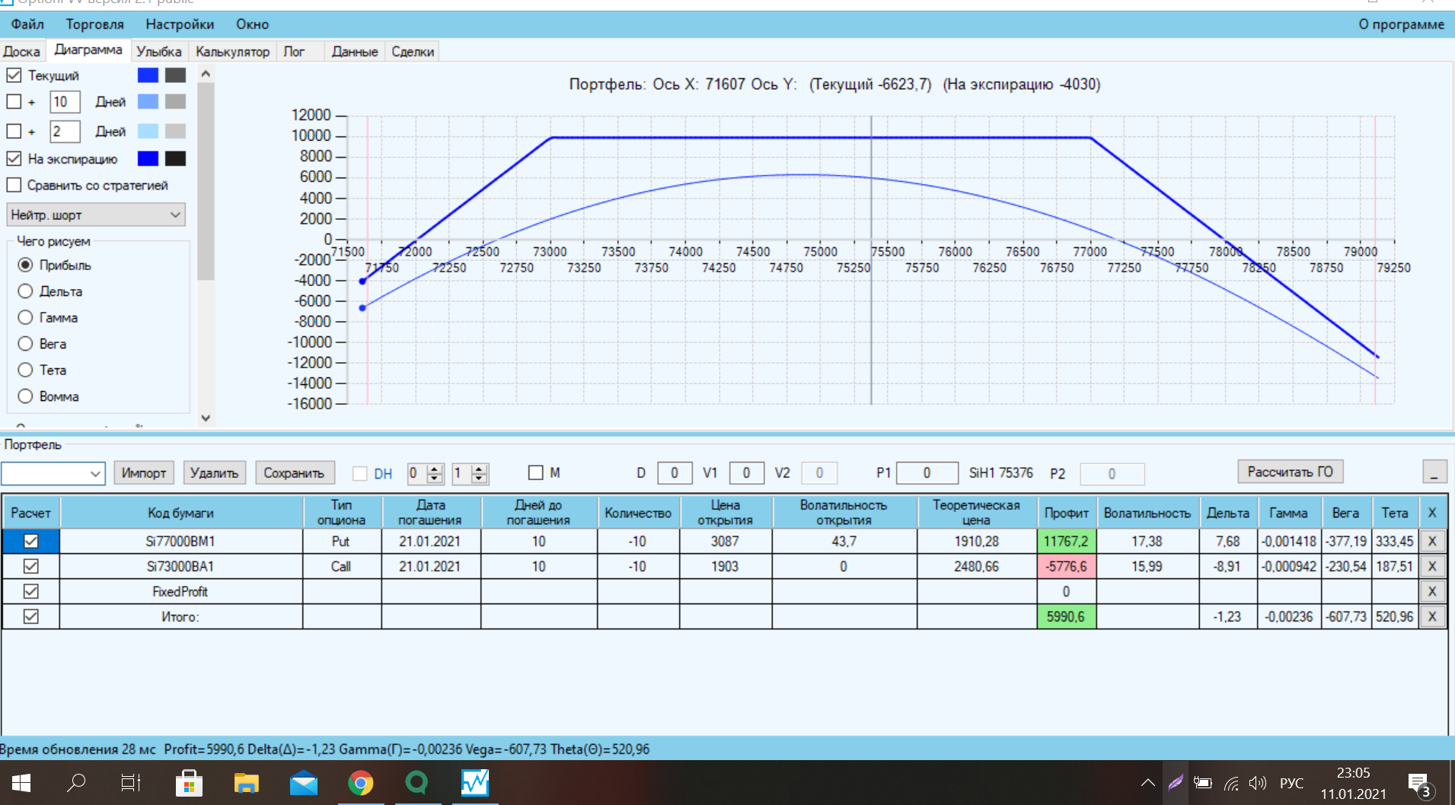Toggle the Текущий checkbox
Viewport: 1455px width, 805px height.
coord(14,75)
